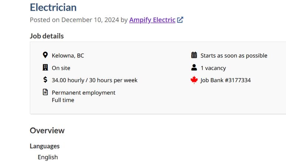
Task: Click the Permanent employment text
Action: [84, 93]
